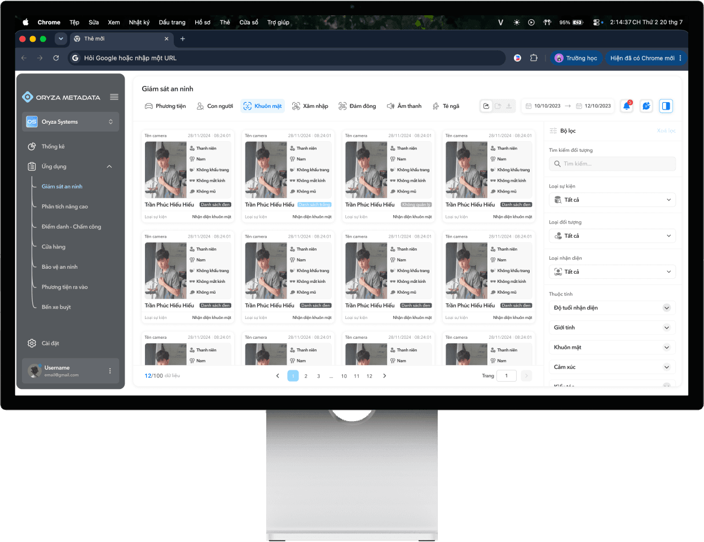This screenshot has height=542, width=704.
Task: Open Bảo vệ an ninh in sidebar
Action: click(60, 267)
